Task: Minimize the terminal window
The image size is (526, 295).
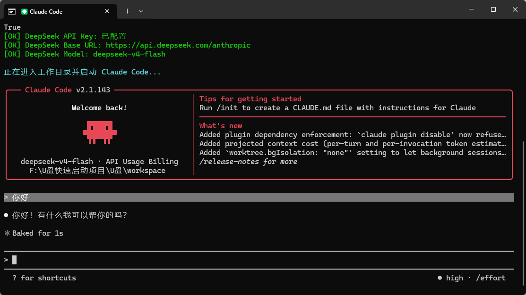Action: tap(472, 9)
